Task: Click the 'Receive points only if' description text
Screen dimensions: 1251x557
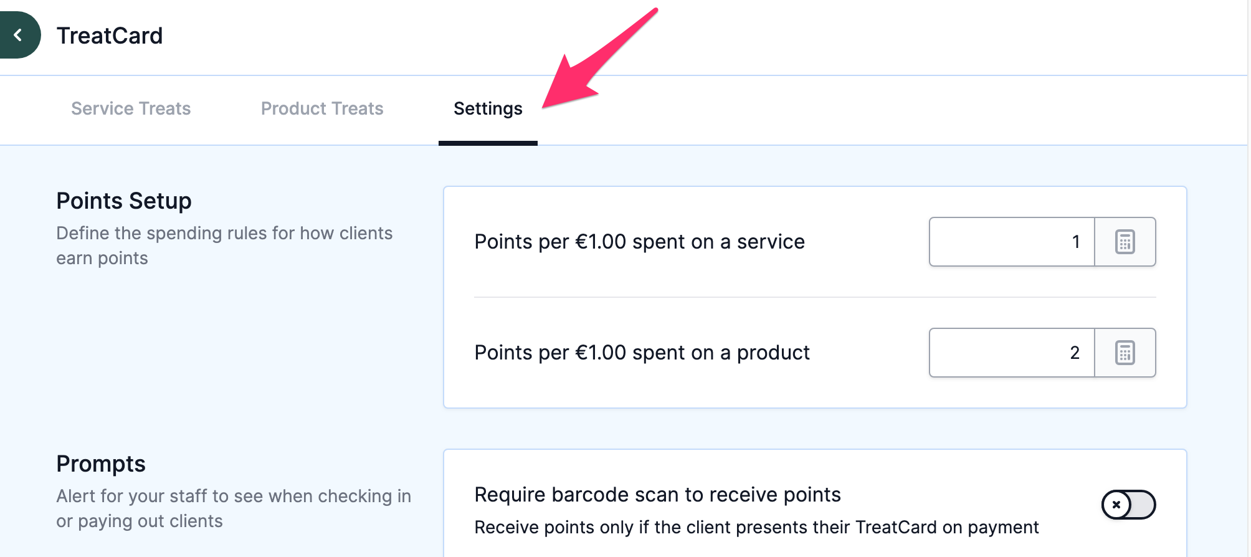Action: pos(757,527)
